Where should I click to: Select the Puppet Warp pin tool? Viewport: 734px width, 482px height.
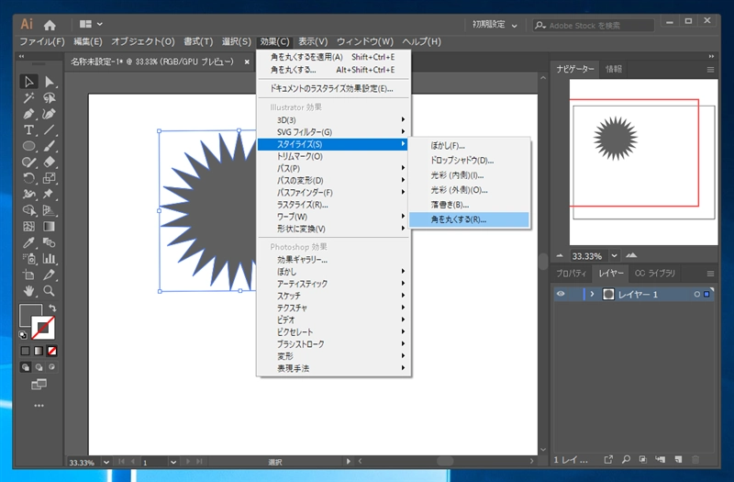(x=50, y=194)
